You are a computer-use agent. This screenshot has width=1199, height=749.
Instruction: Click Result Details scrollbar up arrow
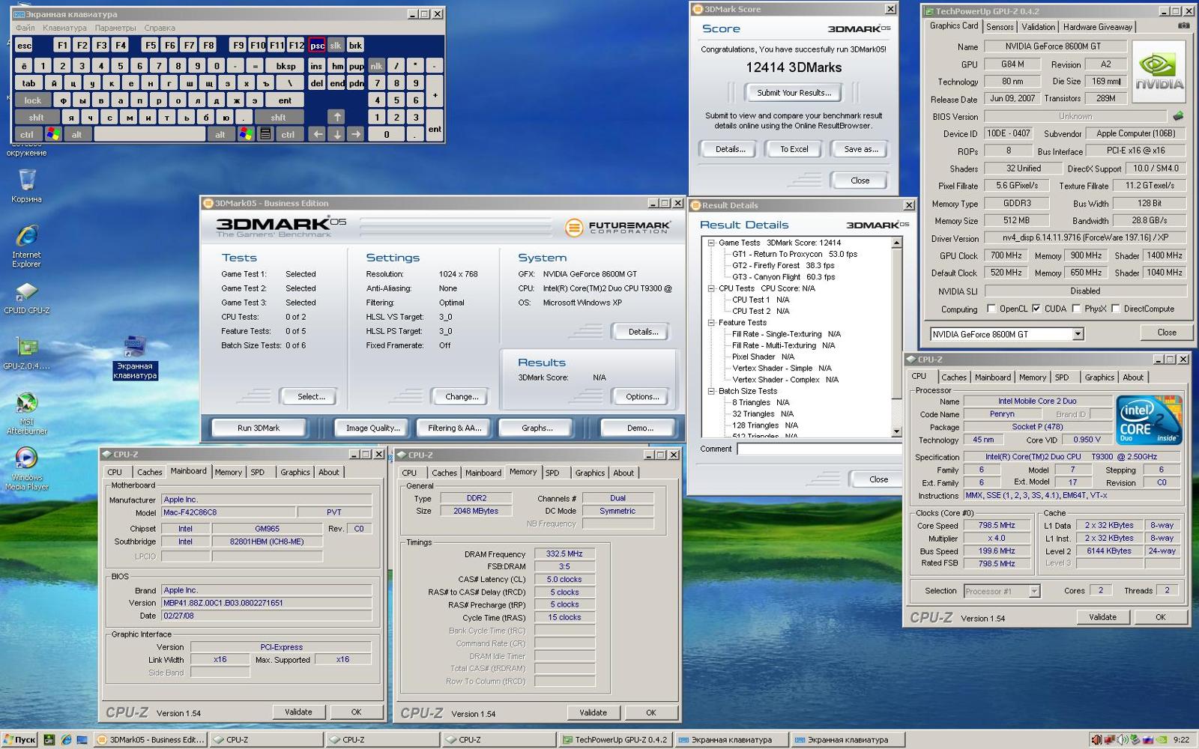tap(896, 243)
